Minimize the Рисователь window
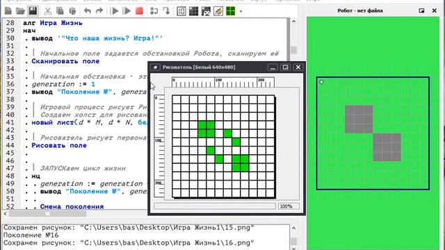The width and height of the screenshot is (445, 250). tap(273, 67)
